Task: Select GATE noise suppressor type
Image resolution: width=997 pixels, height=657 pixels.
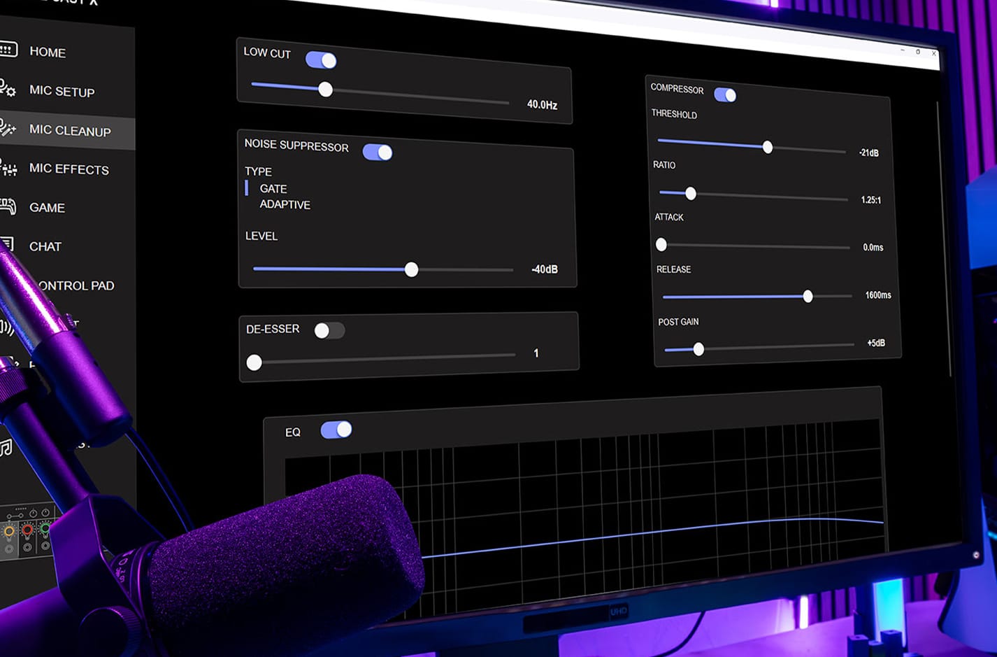Action: pyautogui.click(x=273, y=189)
